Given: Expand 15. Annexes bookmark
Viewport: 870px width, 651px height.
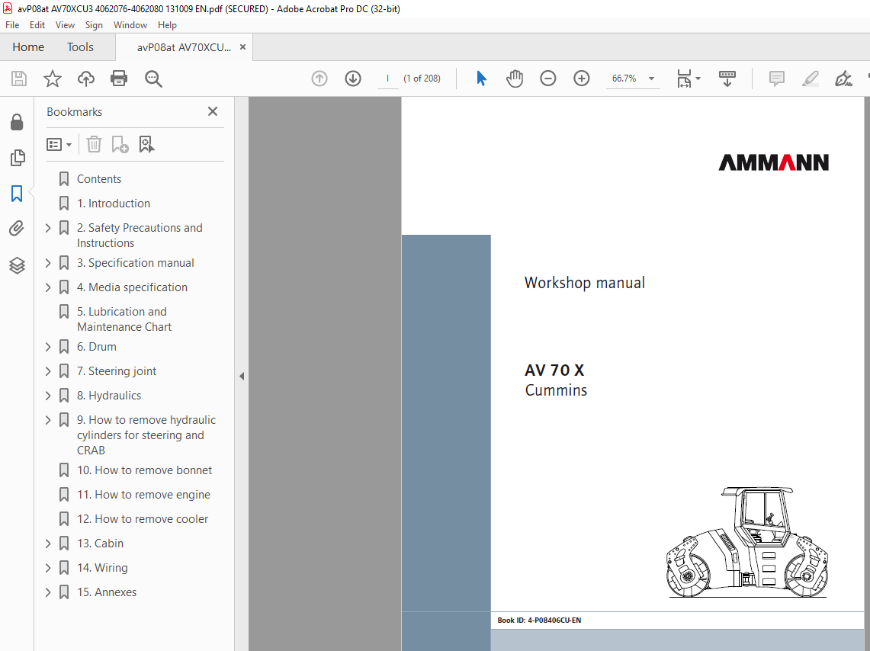Looking at the screenshot, I should click(x=48, y=592).
